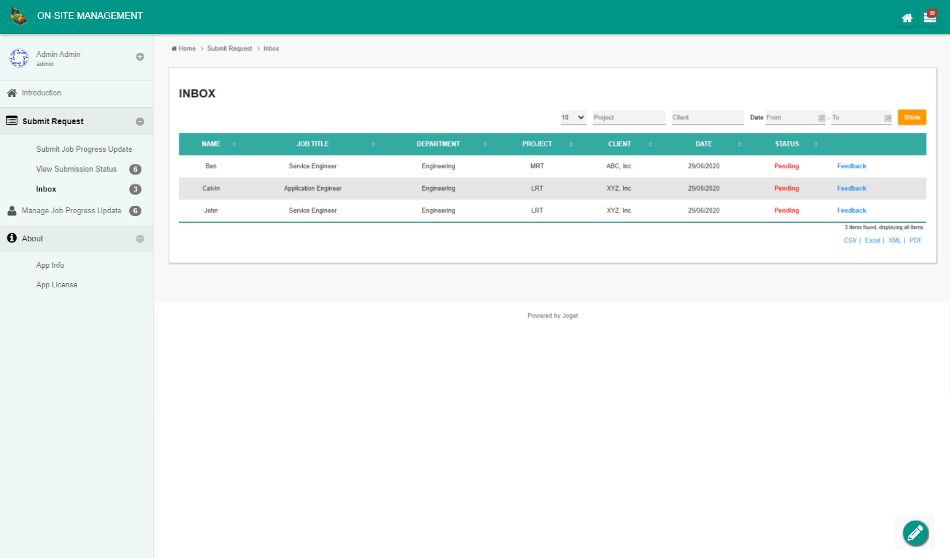
Task: Open Feedback for Calvin's pending request
Action: pyautogui.click(x=852, y=188)
